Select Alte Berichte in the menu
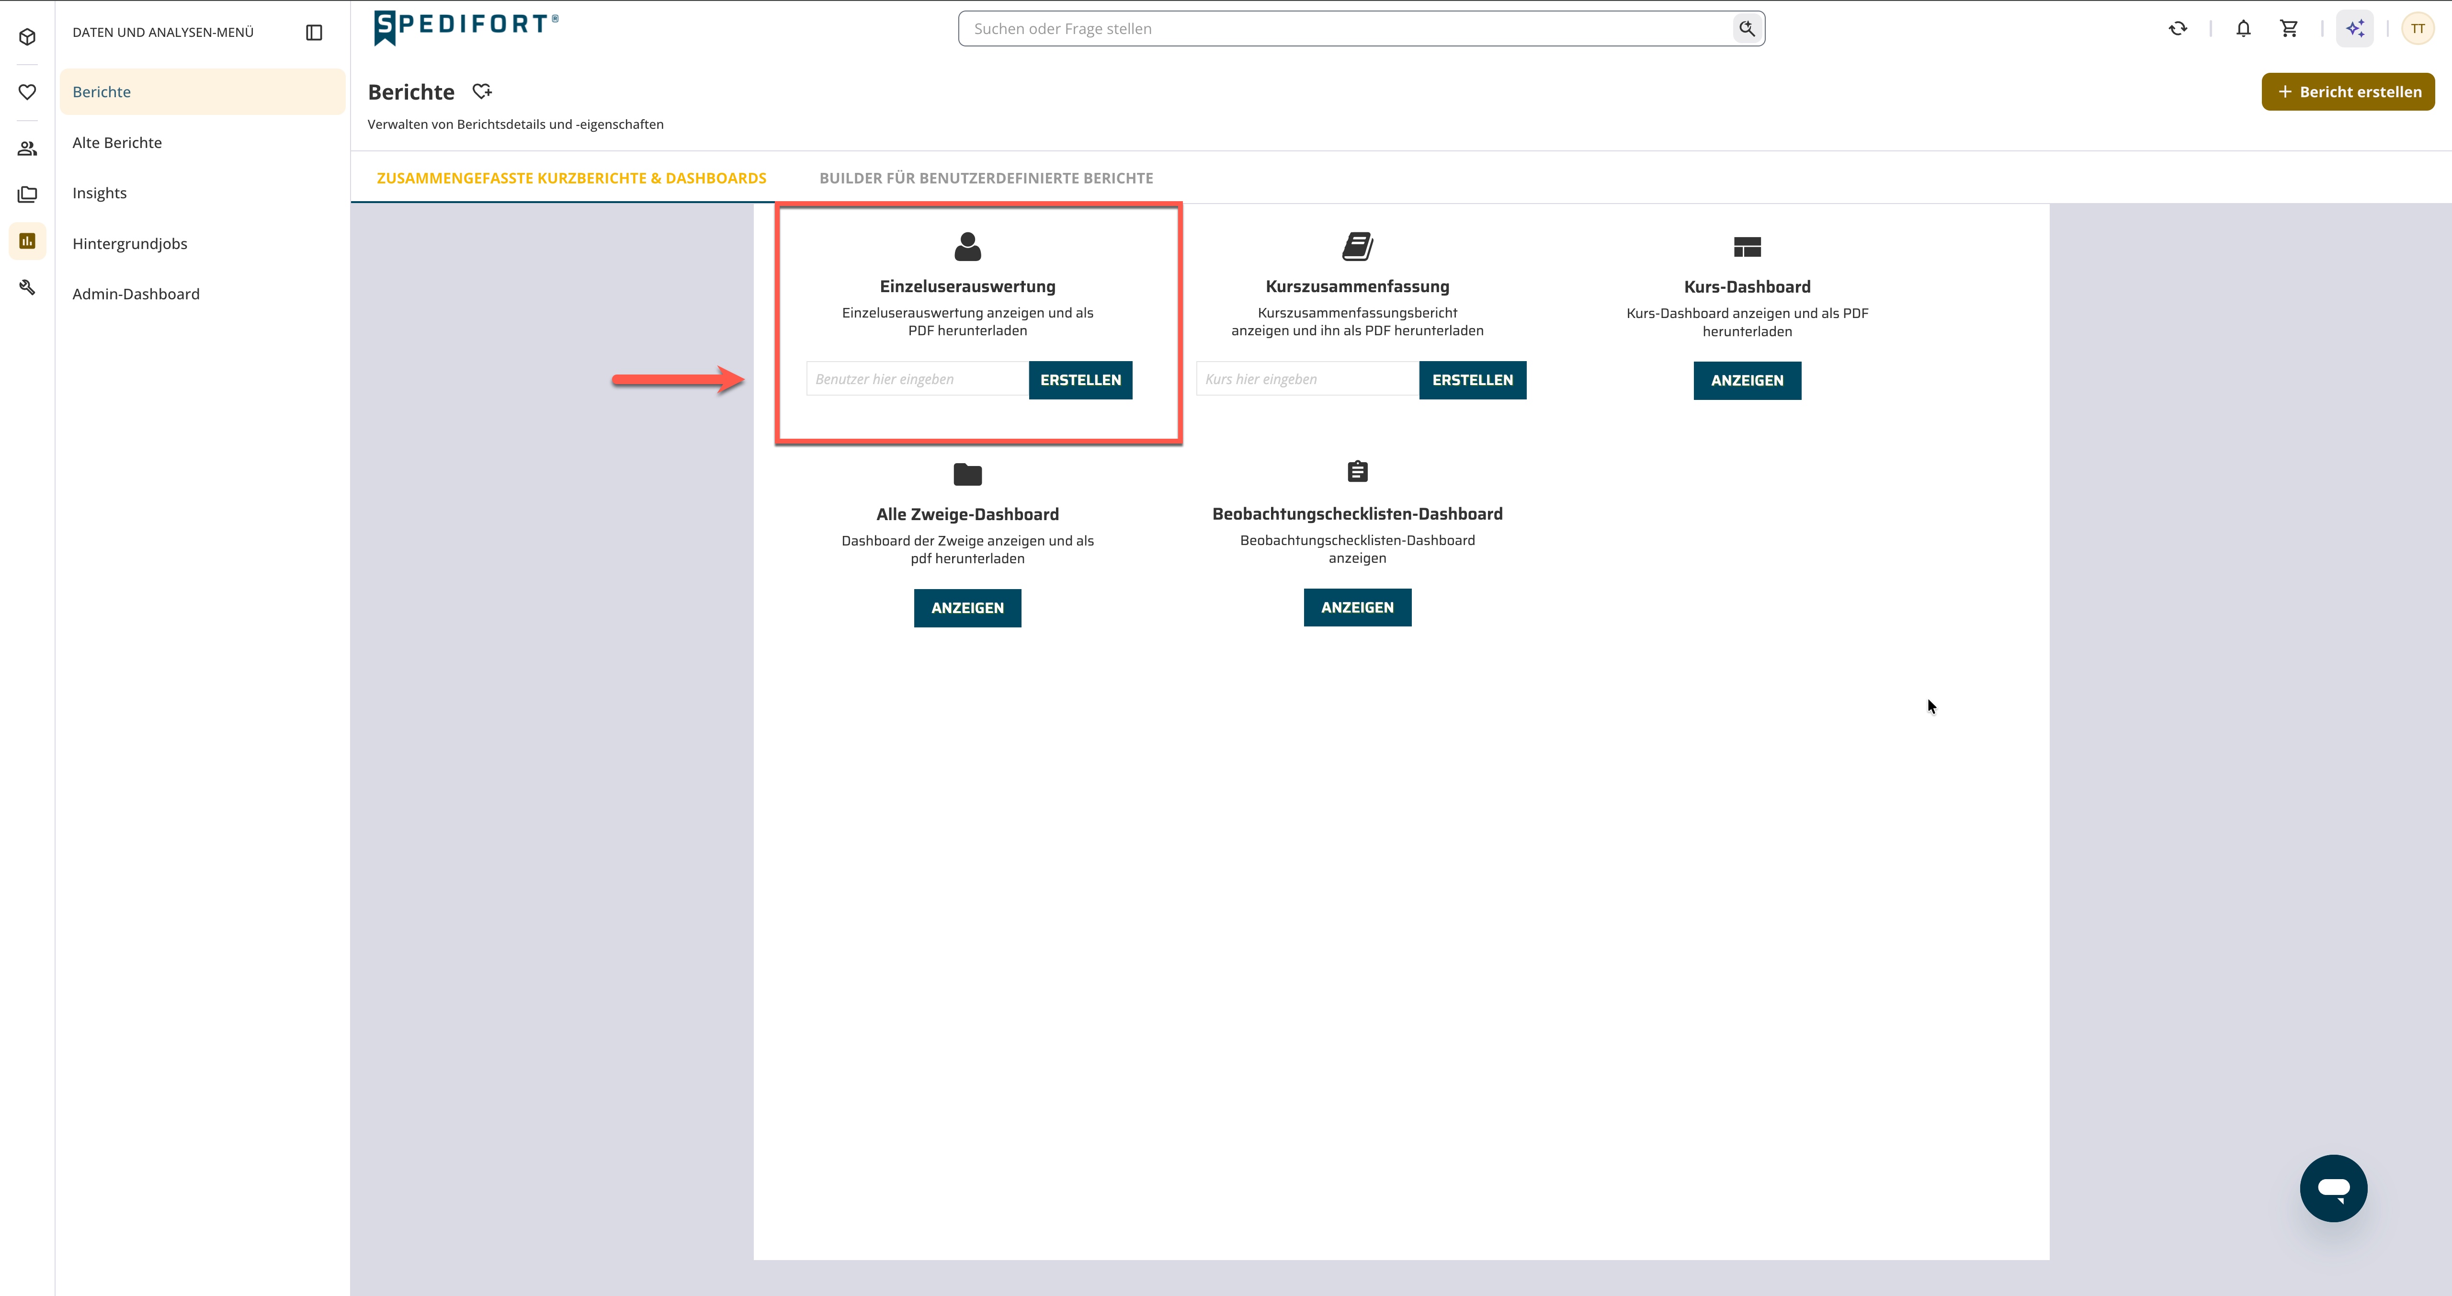2452x1296 pixels. 117,143
